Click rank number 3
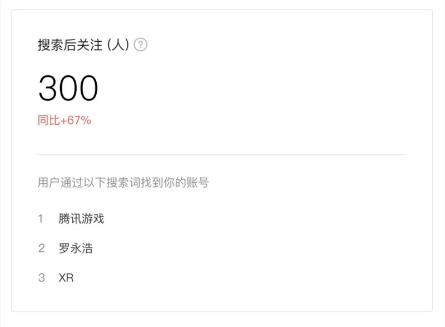The height and width of the screenshot is (327, 445). [41, 278]
